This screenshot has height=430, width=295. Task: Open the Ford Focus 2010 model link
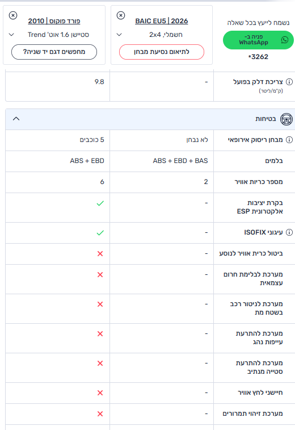pos(54,21)
